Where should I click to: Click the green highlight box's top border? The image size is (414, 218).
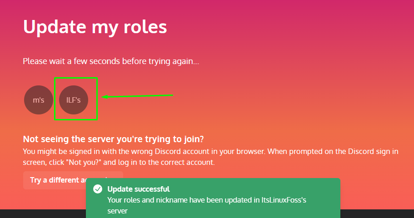click(76, 78)
